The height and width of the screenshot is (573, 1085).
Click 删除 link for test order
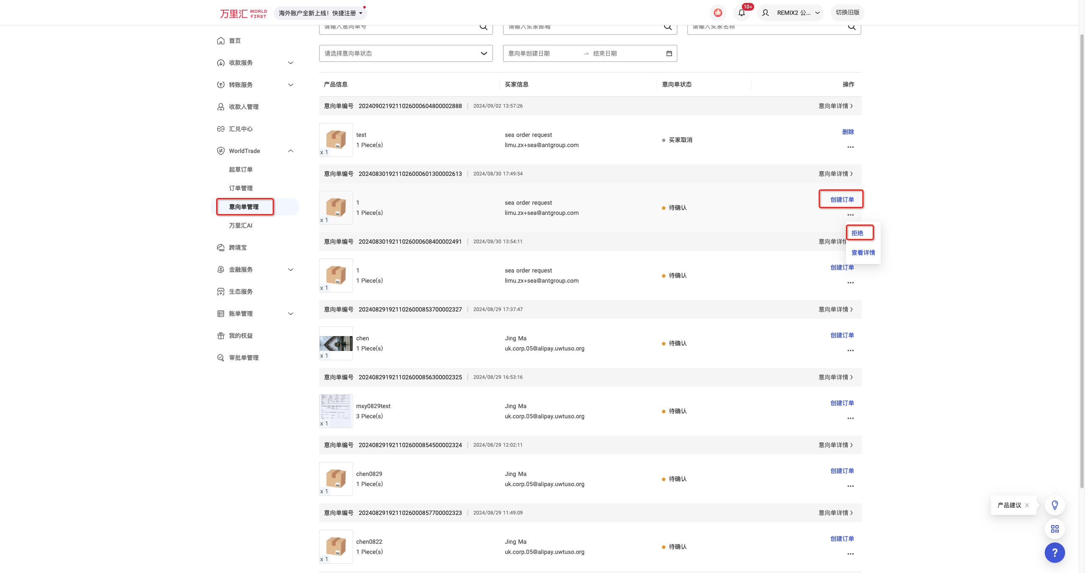[x=848, y=132]
